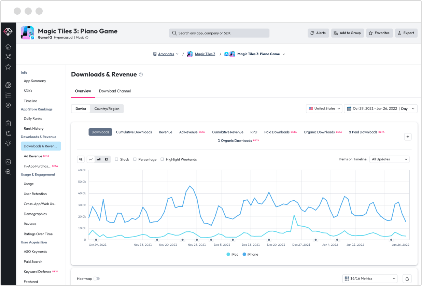This screenshot has width=422, height=286.
Task: Open the lightbulb icon in the dark sidebar
Action: (x=8, y=143)
